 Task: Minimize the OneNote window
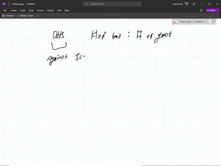202,4
